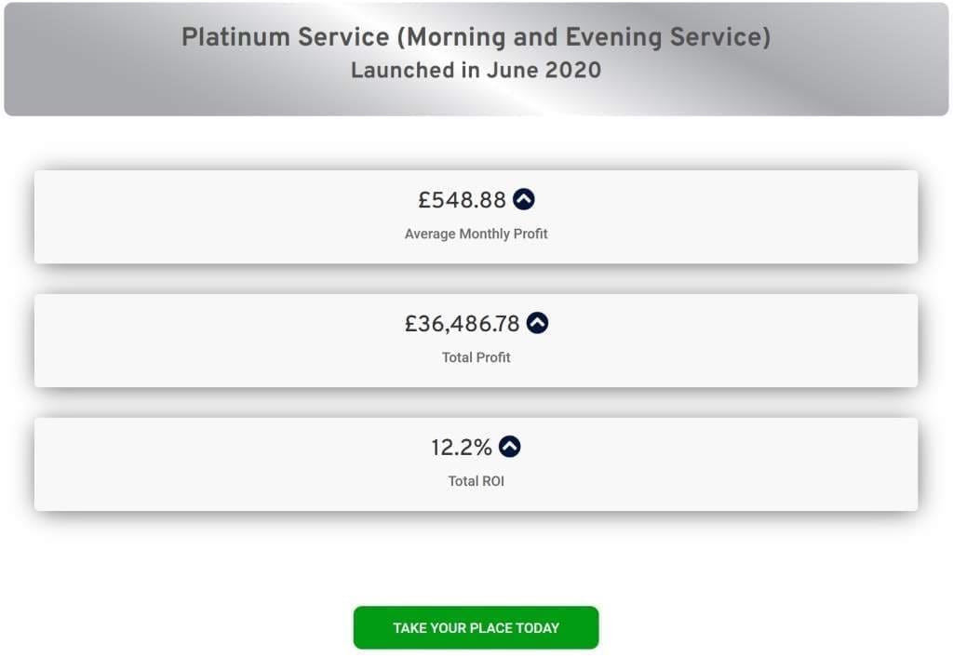Click the up-chevron icon beside £548.88
This screenshot has height=658, width=953.
(x=523, y=199)
